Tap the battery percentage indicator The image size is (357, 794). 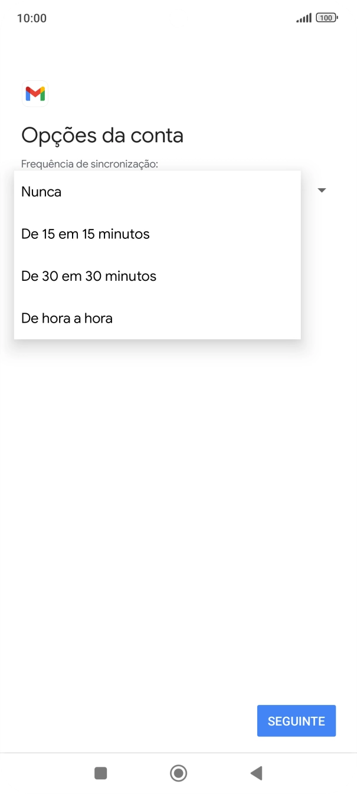(x=326, y=18)
